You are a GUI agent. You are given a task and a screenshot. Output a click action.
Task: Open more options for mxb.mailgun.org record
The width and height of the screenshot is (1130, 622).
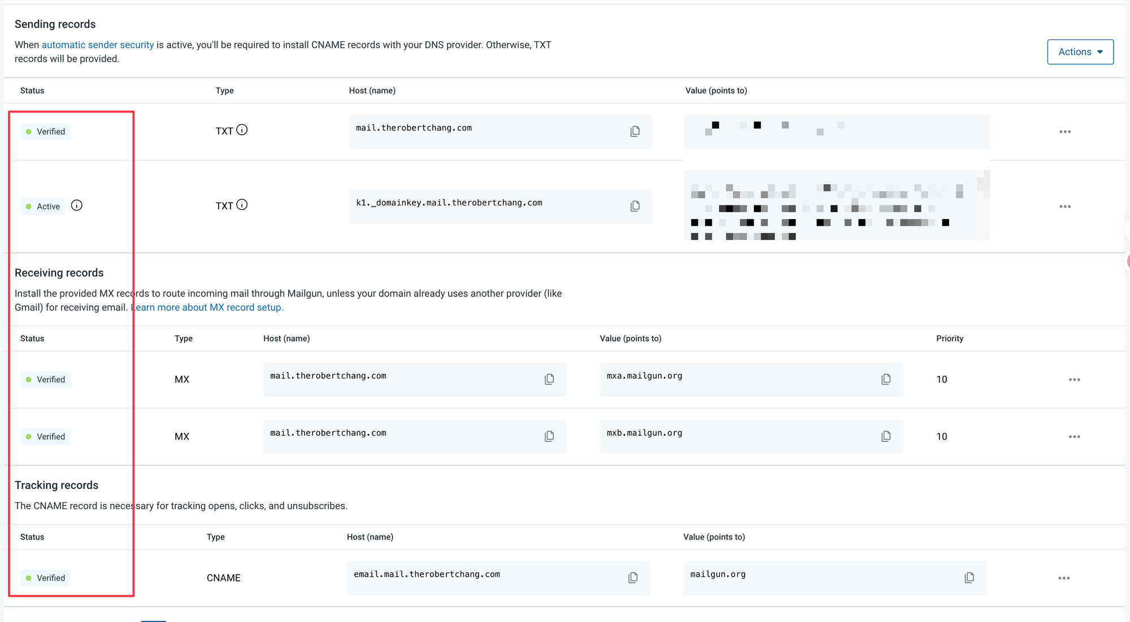coord(1074,436)
